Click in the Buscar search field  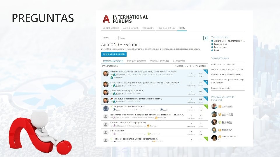coord(161,38)
